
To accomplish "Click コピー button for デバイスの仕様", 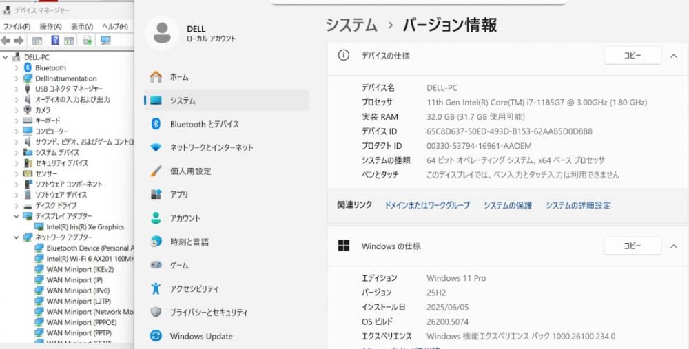I will coord(633,56).
